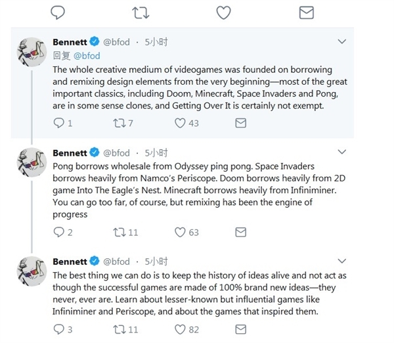Click the reply icon at the top row
This screenshot has width=394, height=343.
pos(58,12)
